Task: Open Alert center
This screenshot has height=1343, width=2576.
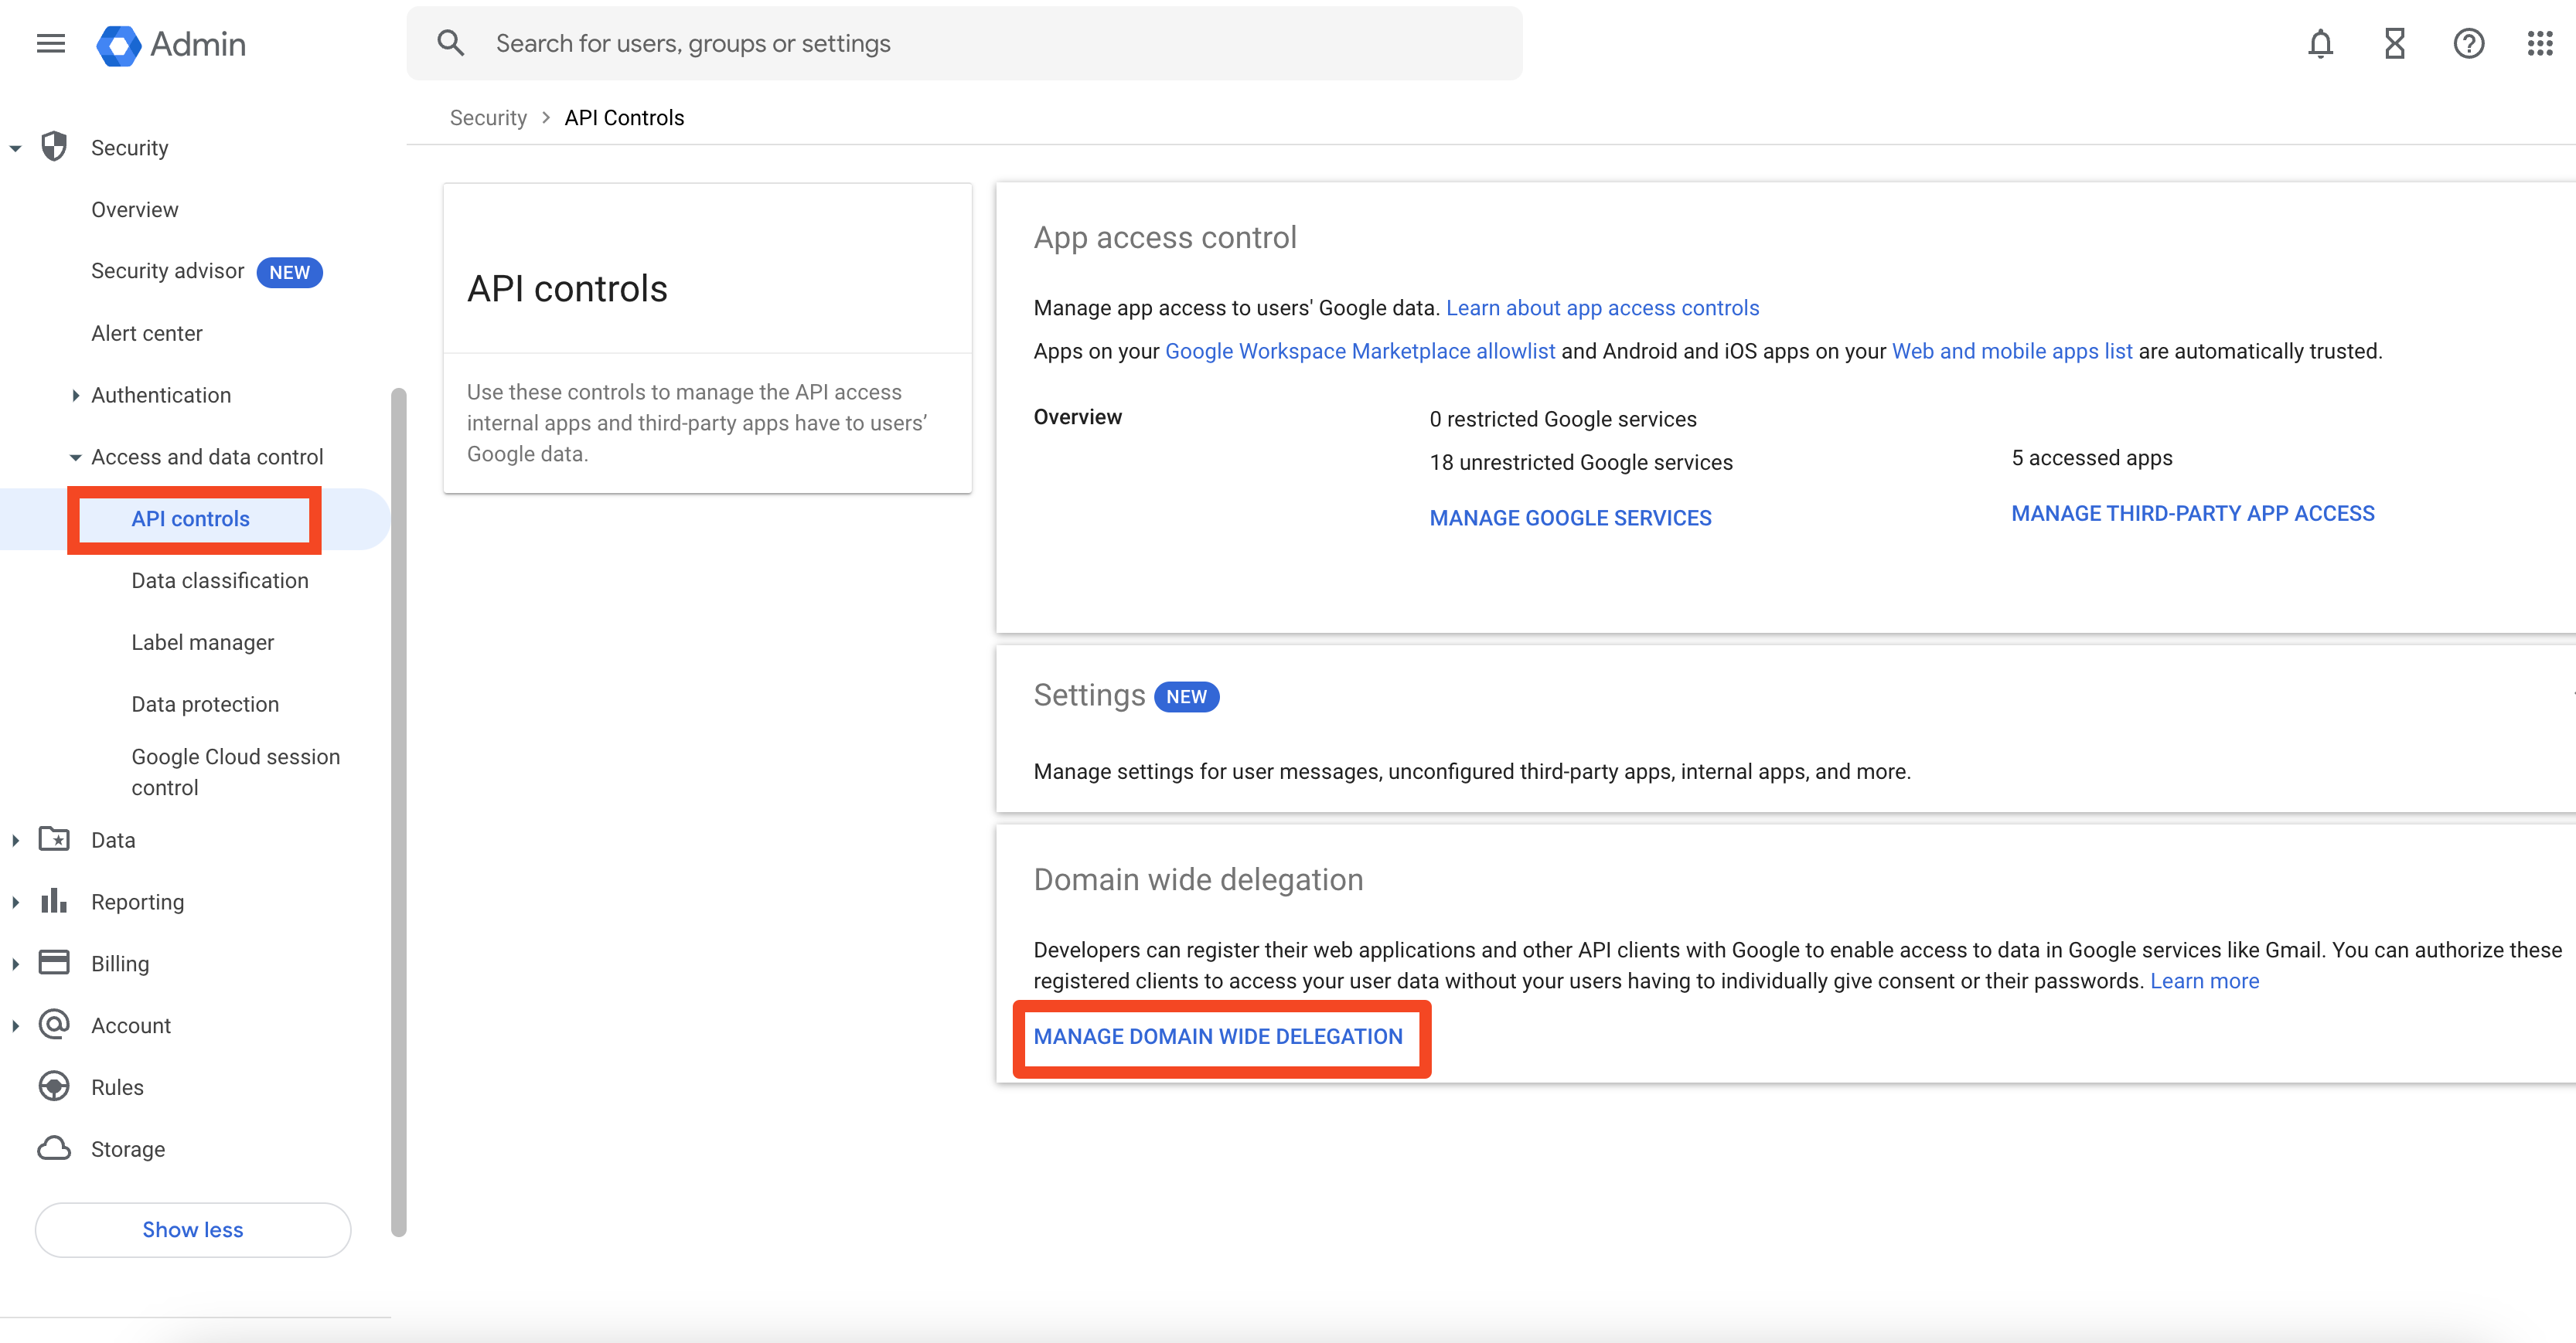Action: coord(147,334)
